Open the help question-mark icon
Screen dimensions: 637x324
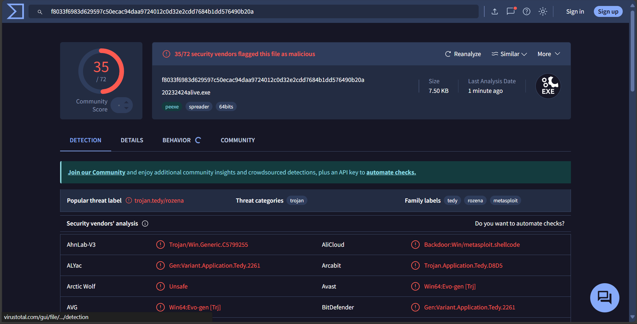[x=526, y=12]
